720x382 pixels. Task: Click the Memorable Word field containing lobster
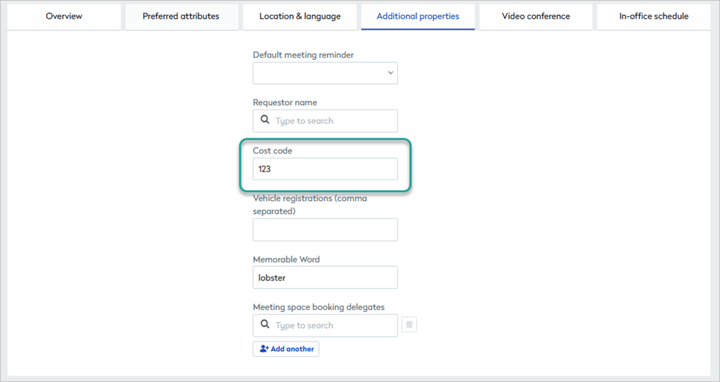point(325,277)
